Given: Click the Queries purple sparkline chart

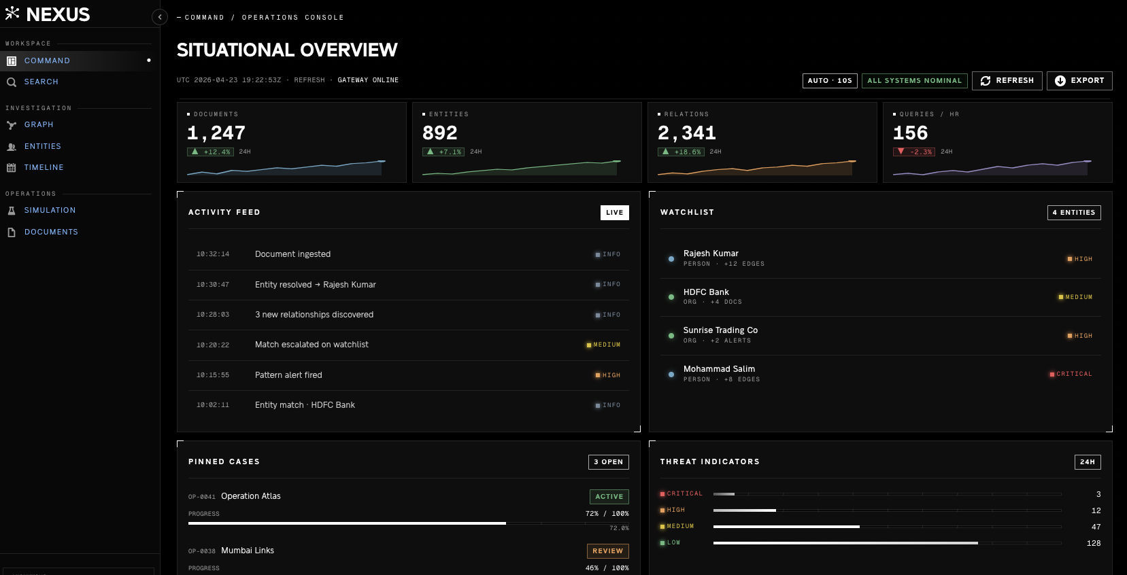Looking at the screenshot, I should pyautogui.click(x=992, y=168).
